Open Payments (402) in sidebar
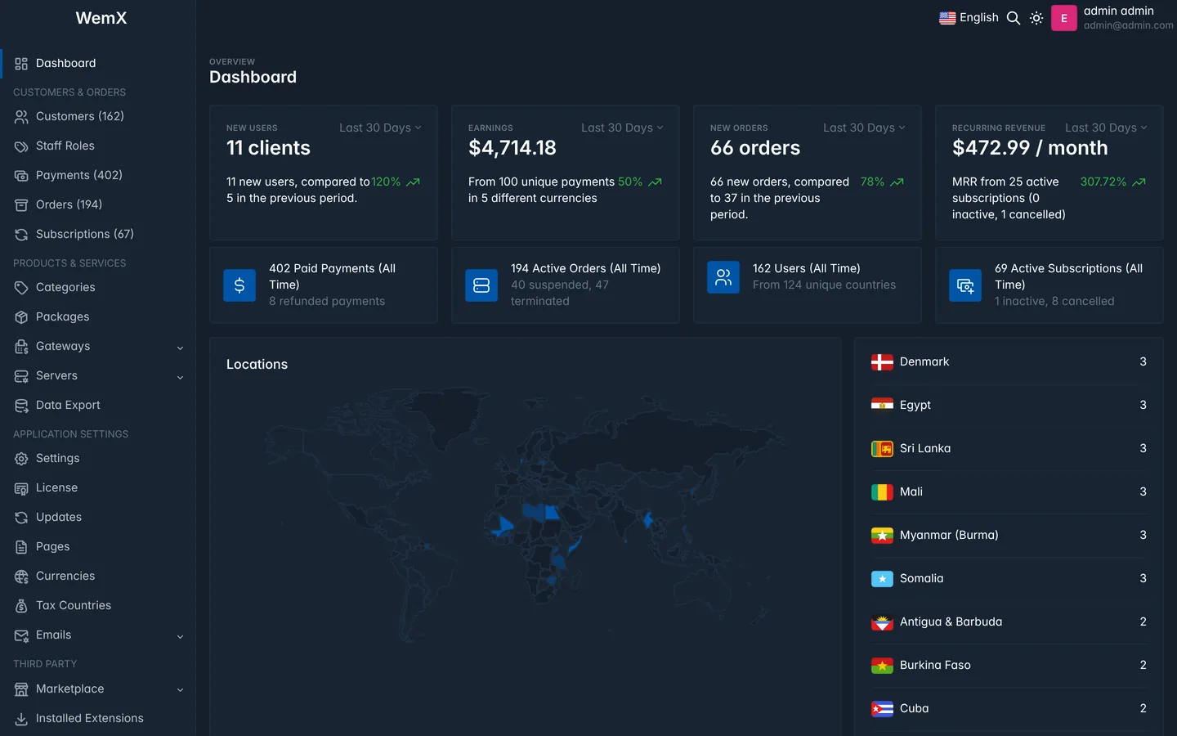 98,175
